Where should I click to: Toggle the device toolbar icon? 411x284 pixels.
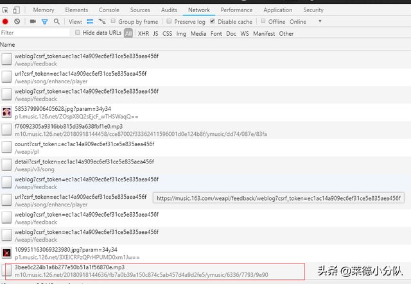16,10
